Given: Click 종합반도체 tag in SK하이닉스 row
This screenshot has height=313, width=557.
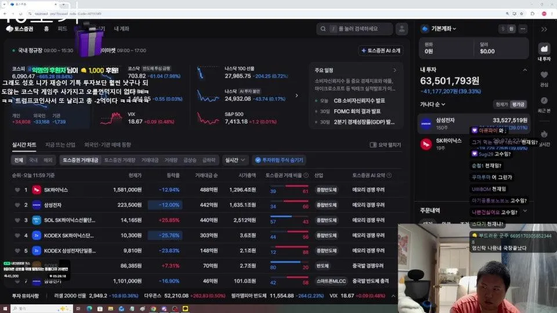Looking at the screenshot, I should coord(327,190).
